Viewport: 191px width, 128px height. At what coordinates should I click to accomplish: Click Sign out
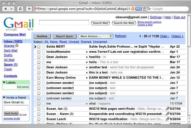point(179,17)
